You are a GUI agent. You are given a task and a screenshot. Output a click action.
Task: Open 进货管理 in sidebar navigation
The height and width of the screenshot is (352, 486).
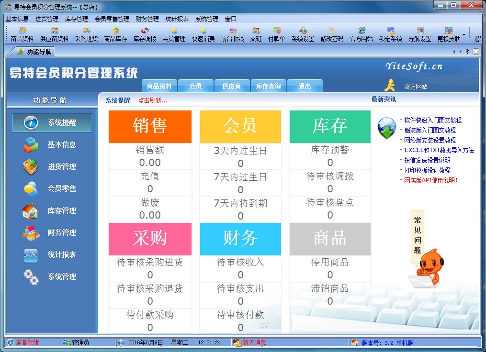click(50, 166)
